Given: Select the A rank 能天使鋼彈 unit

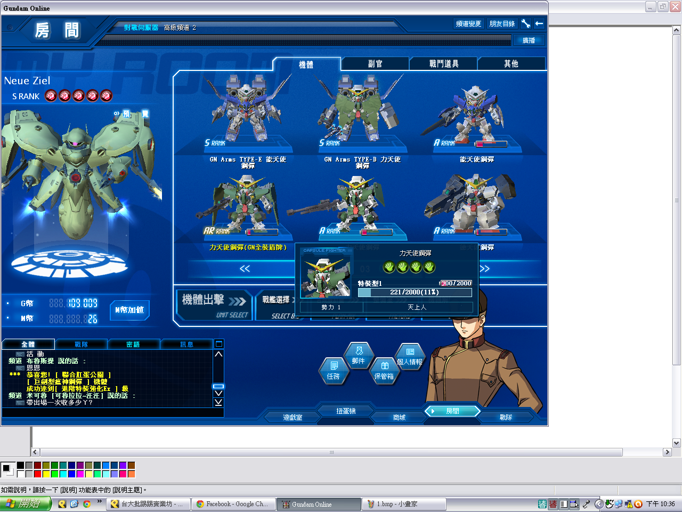Looking at the screenshot, I should [x=477, y=120].
